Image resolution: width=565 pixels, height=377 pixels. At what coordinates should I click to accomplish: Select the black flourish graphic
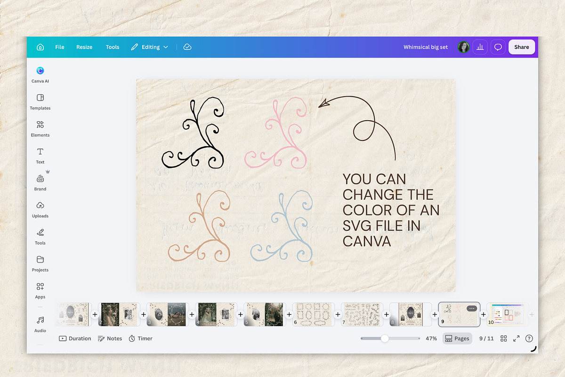pyautogui.click(x=193, y=132)
